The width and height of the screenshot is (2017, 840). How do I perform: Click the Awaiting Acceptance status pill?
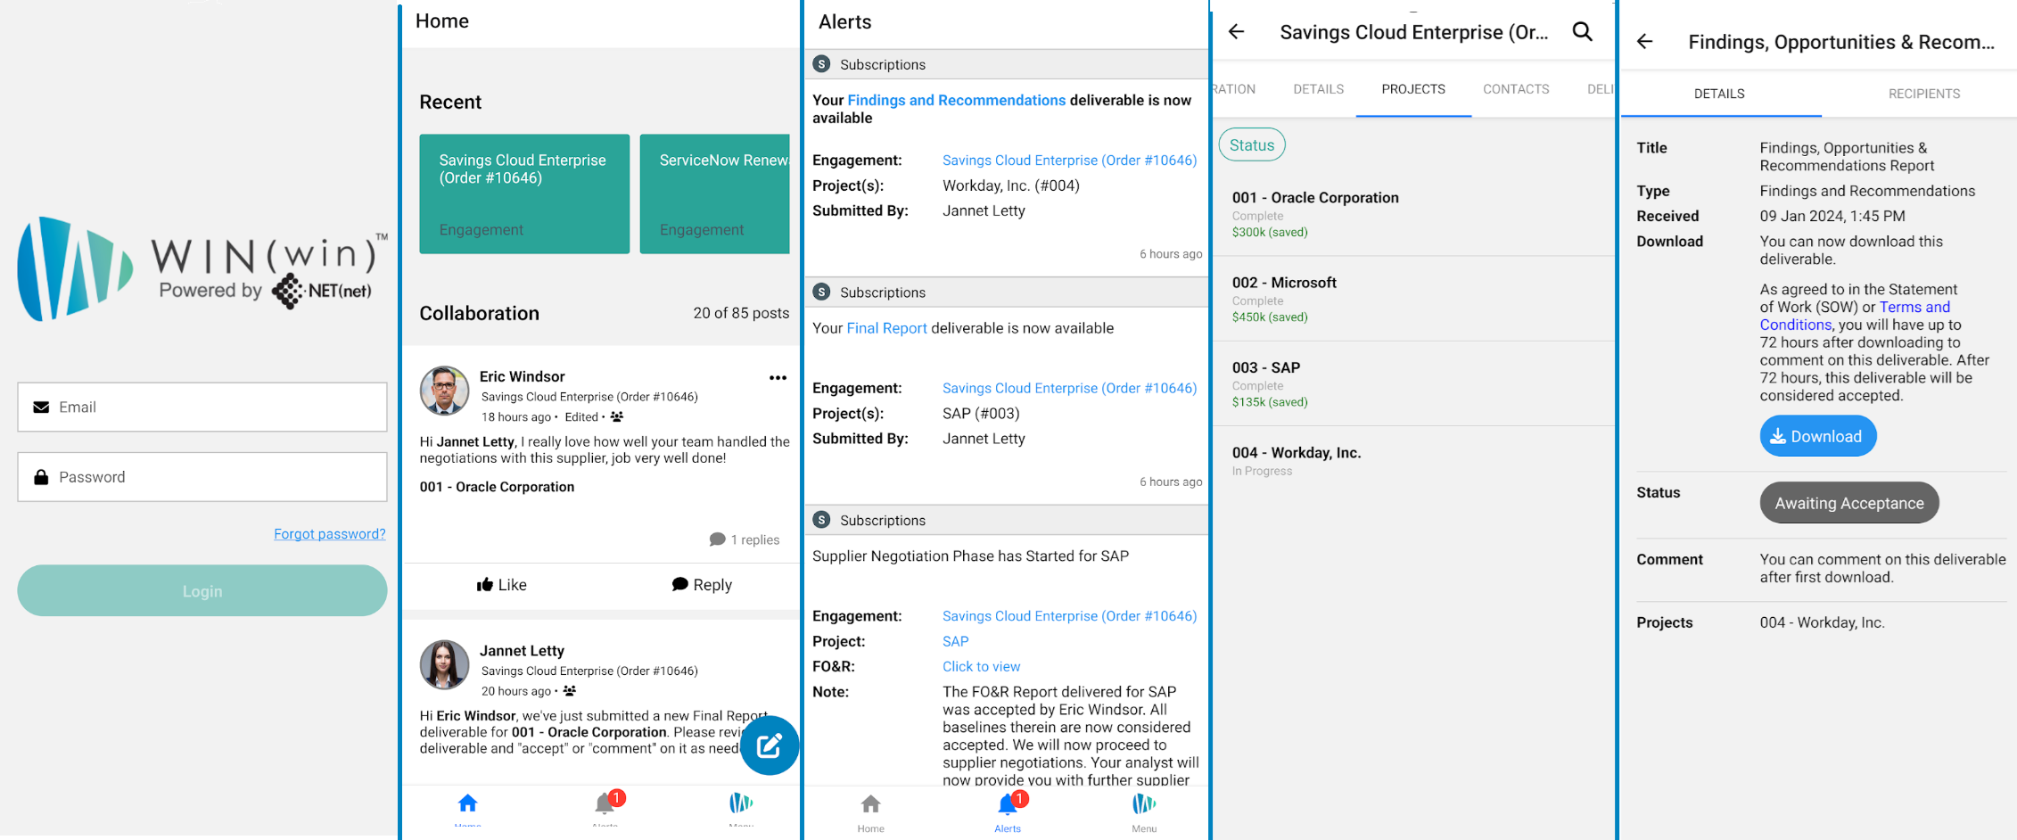click(1849, 503)
